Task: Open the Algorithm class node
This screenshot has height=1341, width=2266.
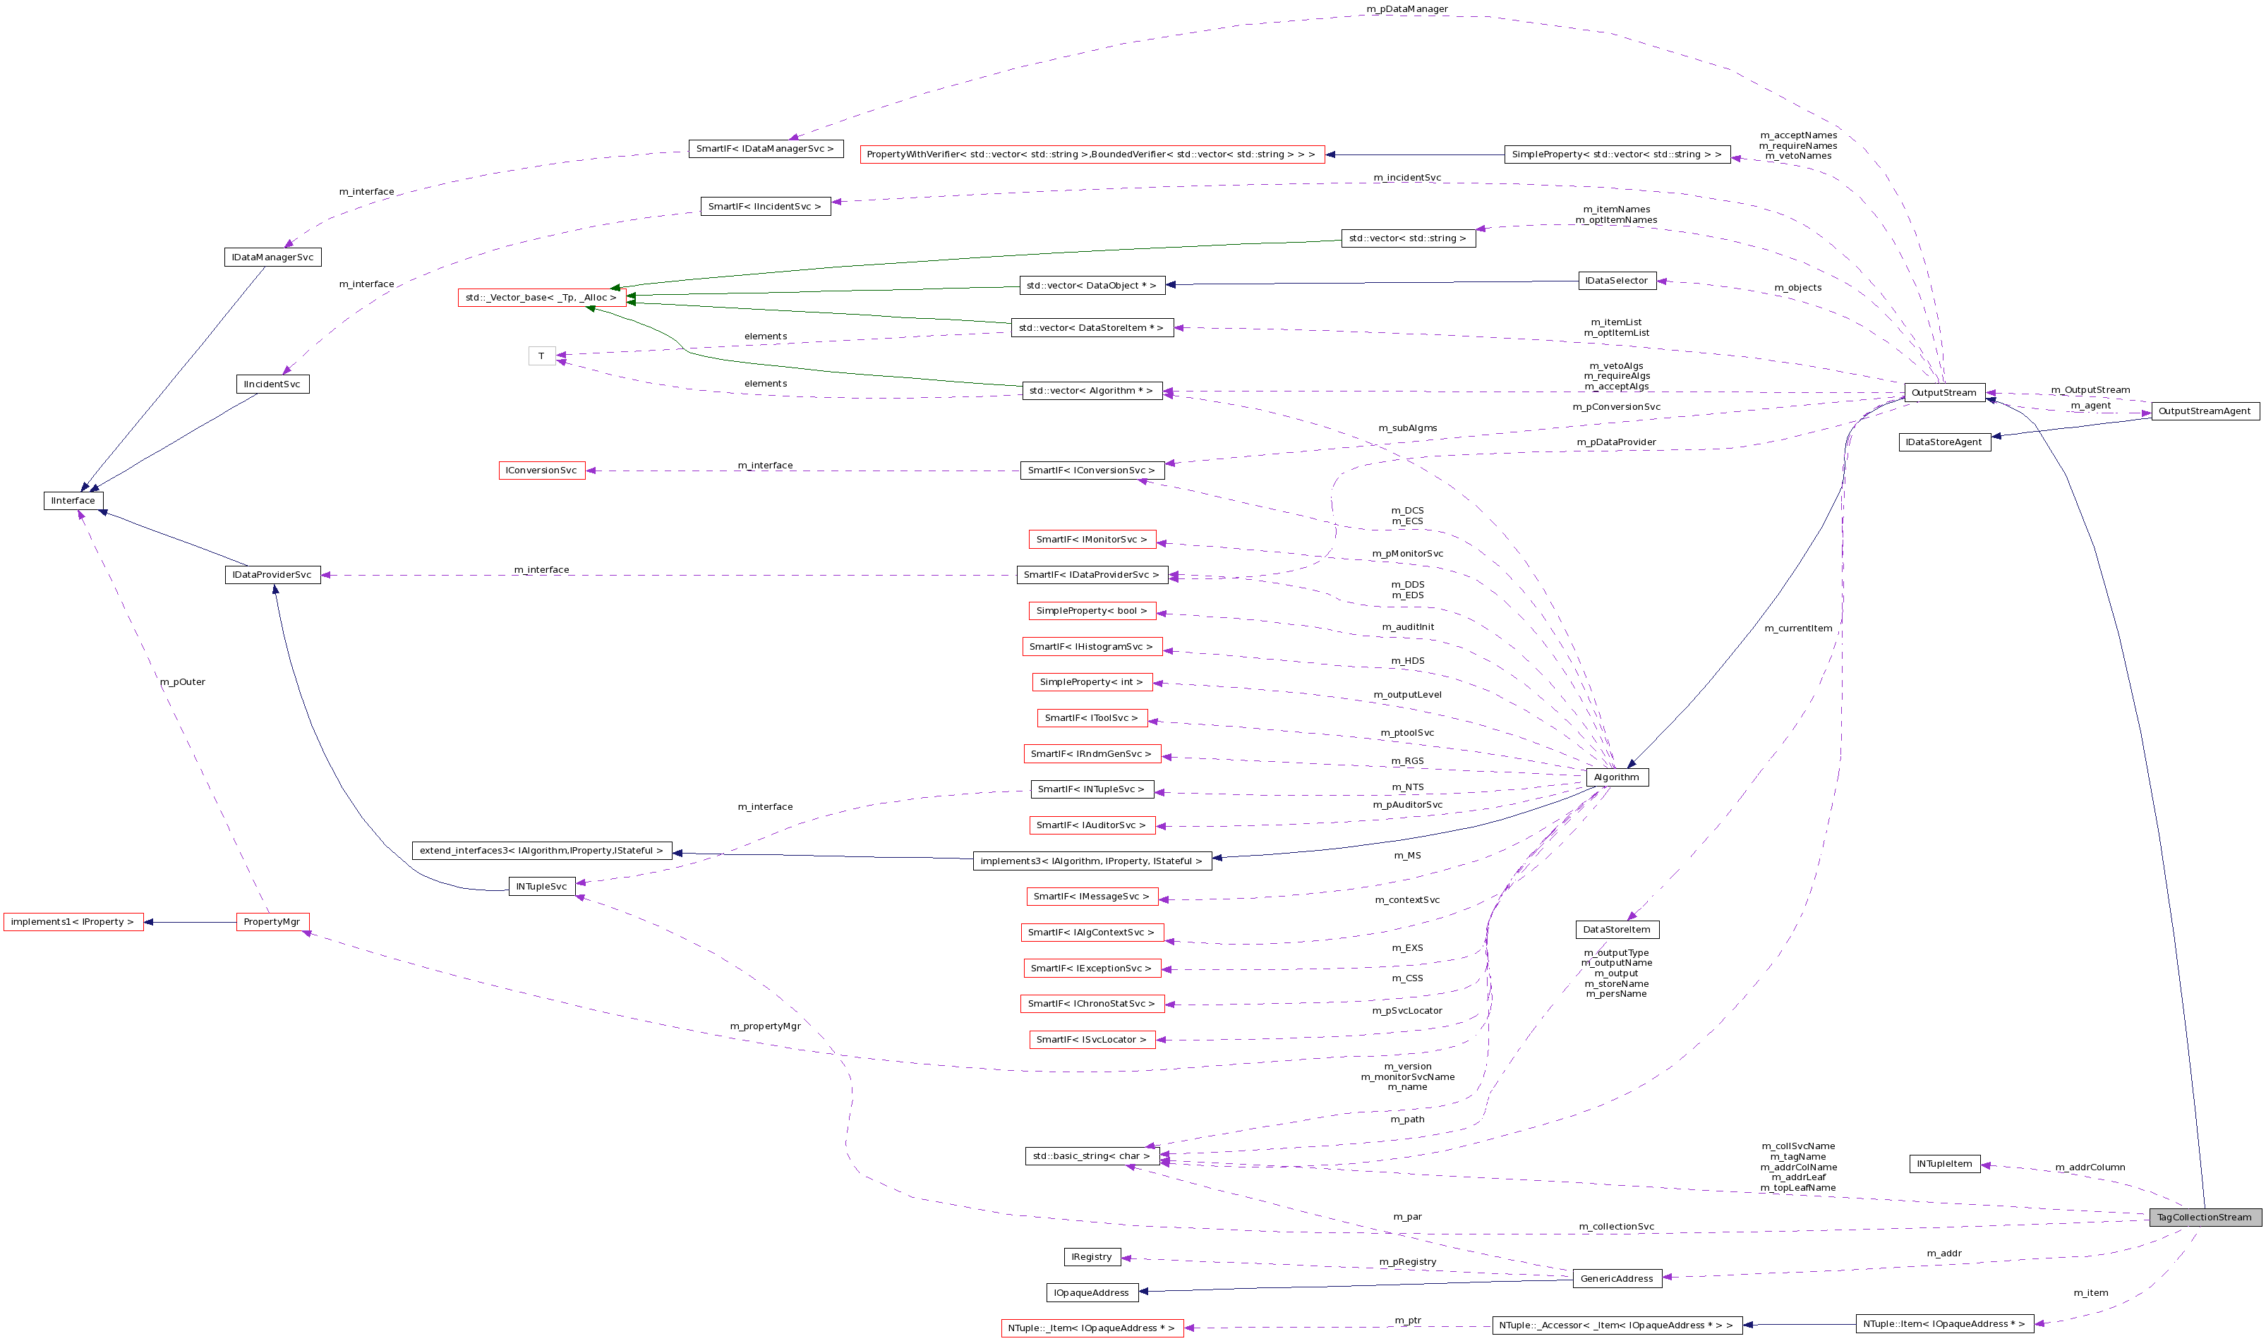Action: click(1617, 776)
